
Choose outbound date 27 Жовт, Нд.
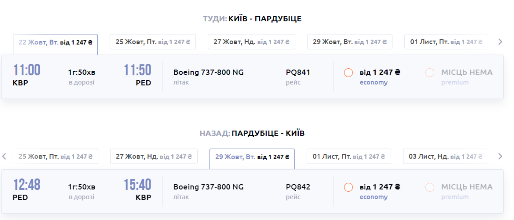click(250, 42)
